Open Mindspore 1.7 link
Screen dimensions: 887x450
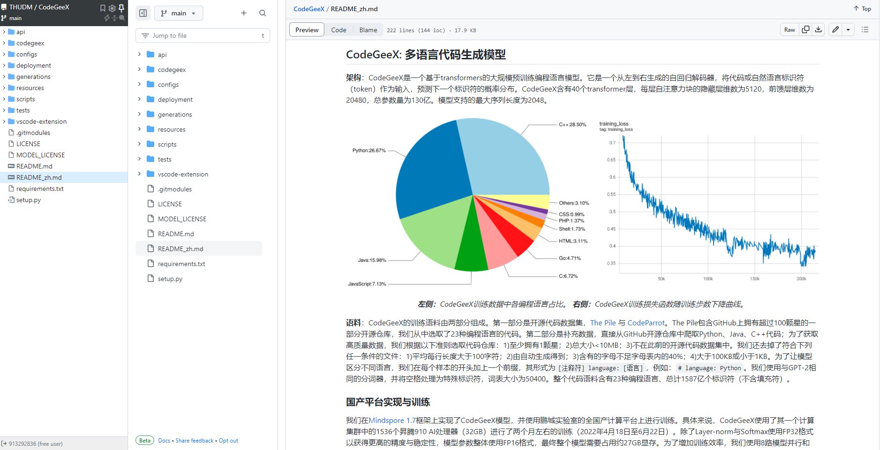pos(392,420)
